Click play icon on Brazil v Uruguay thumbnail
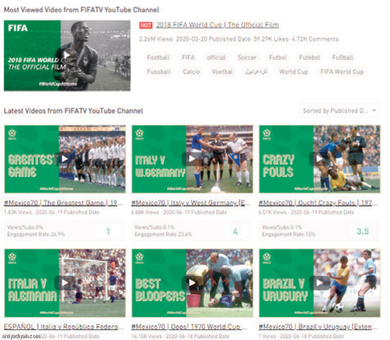The width and height of the screenshot is (390, 340). coord(319,283)
